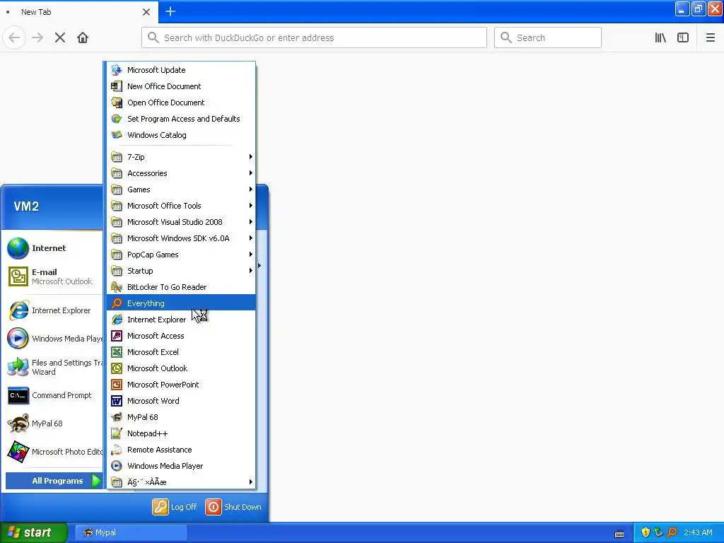Click in the browser Search box

(548, 38)
